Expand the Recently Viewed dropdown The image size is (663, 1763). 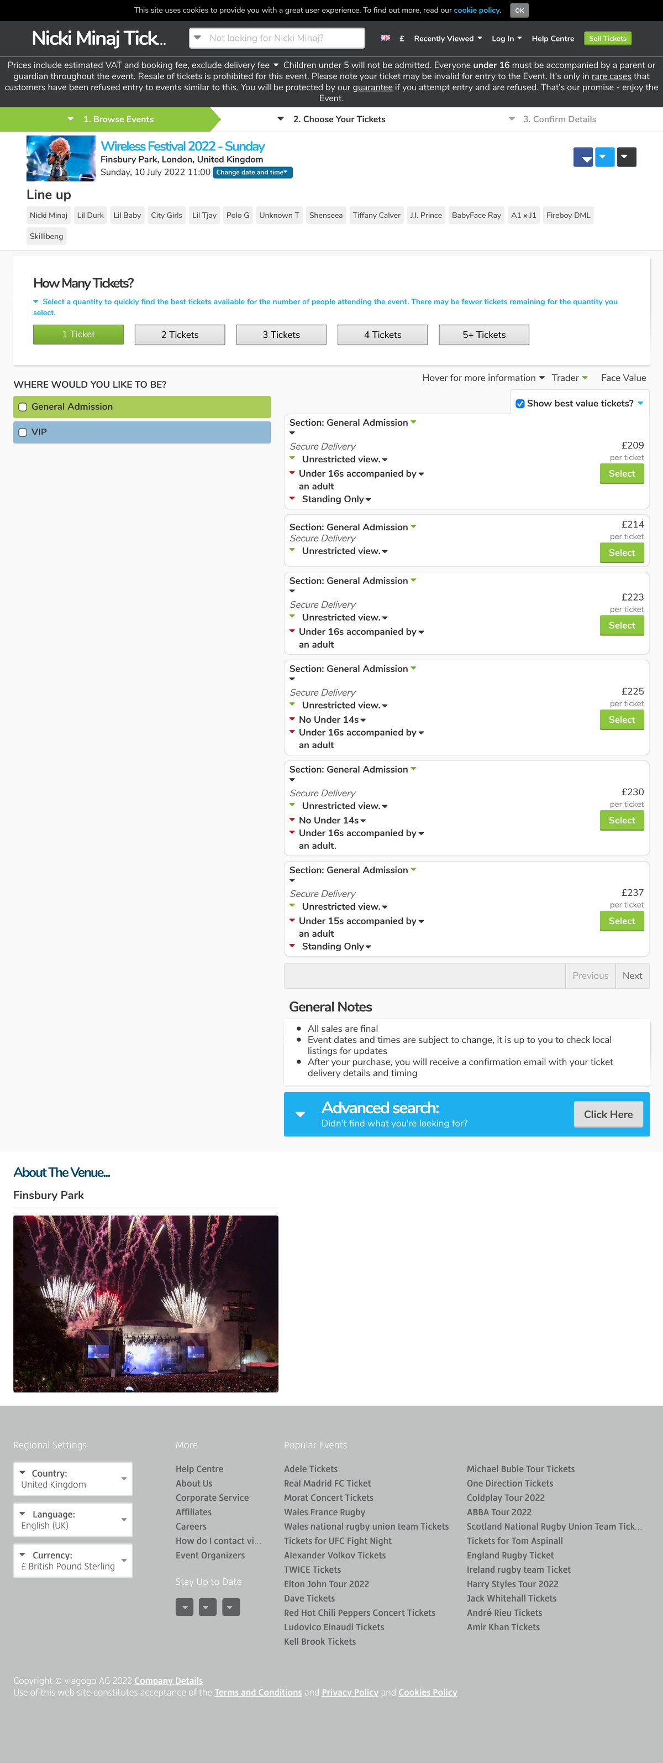448,39
